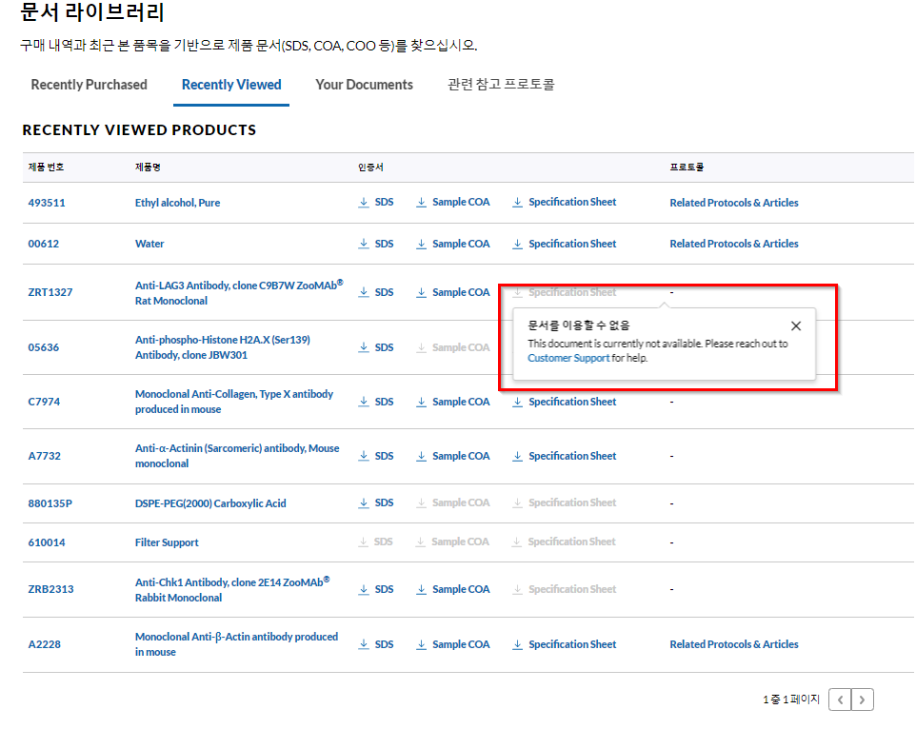
Task: Close the document unavailable popup
Action: [x=796, y=325]
